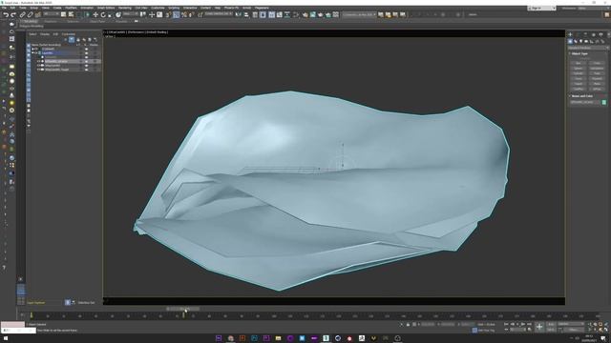Open the Rendering menu

[125, 8]
